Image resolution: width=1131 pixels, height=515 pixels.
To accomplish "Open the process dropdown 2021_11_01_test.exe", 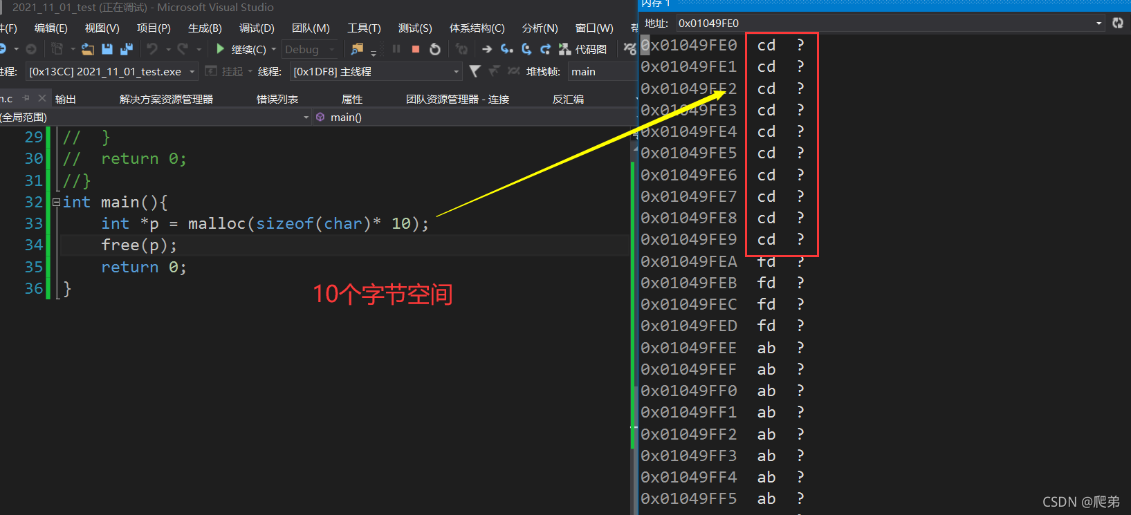I will 113,71.
